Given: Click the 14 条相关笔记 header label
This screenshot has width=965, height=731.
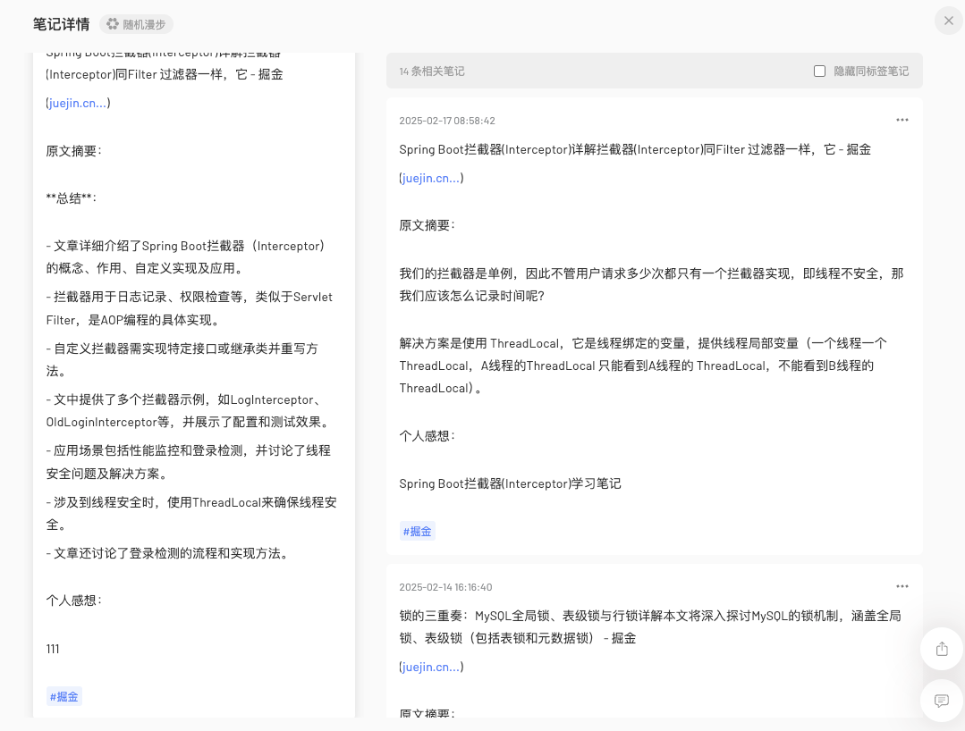Looking at the screenshot, I should pos(432,71).
